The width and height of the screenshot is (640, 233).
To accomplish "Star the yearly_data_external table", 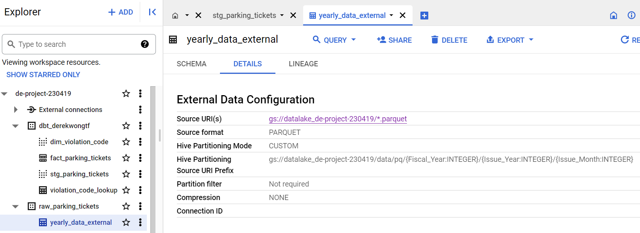I will pos(126,223).
